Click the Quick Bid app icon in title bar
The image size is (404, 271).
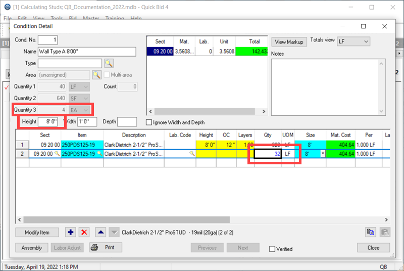(8, 7)
